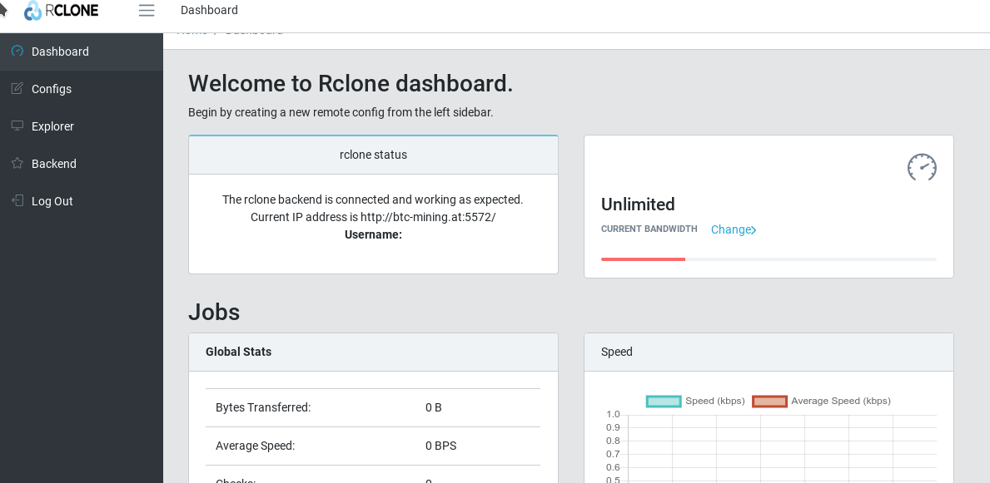Open the Explorer sidebar item
This screenshot has width=990, height=483.
[x=82, y=126]
